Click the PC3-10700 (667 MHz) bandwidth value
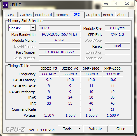This screenshot has width=137, height=136. click(60, 34)
